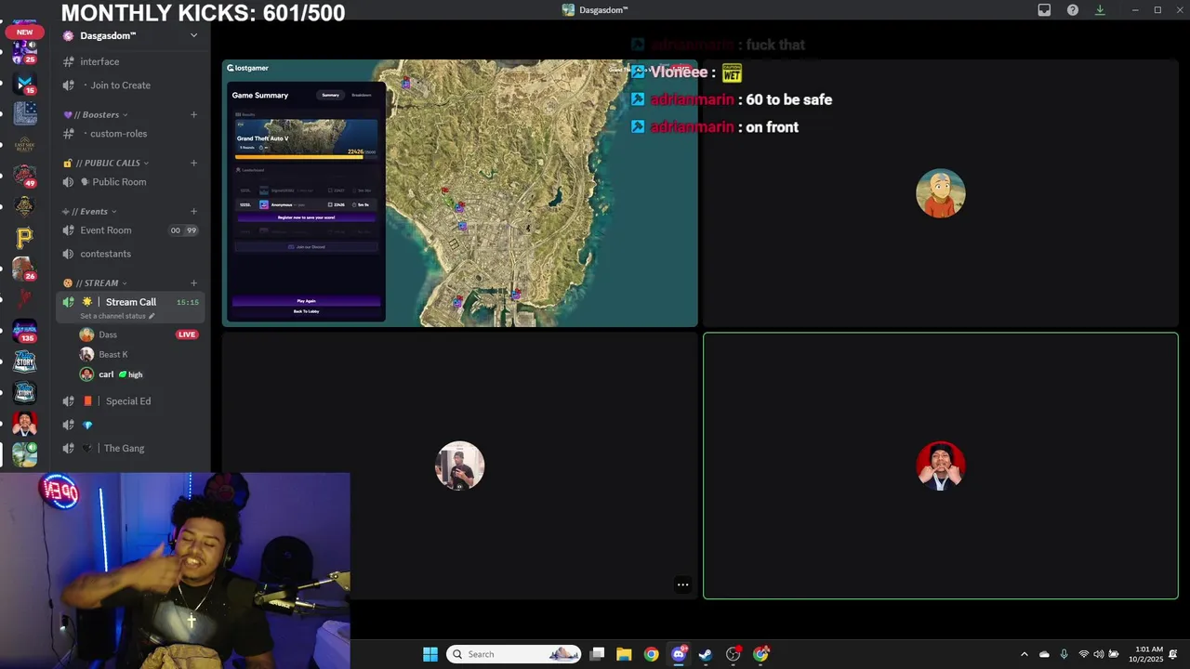Open the three-dots options on video tile
The image size is (1190, 669).
point(682,584)
